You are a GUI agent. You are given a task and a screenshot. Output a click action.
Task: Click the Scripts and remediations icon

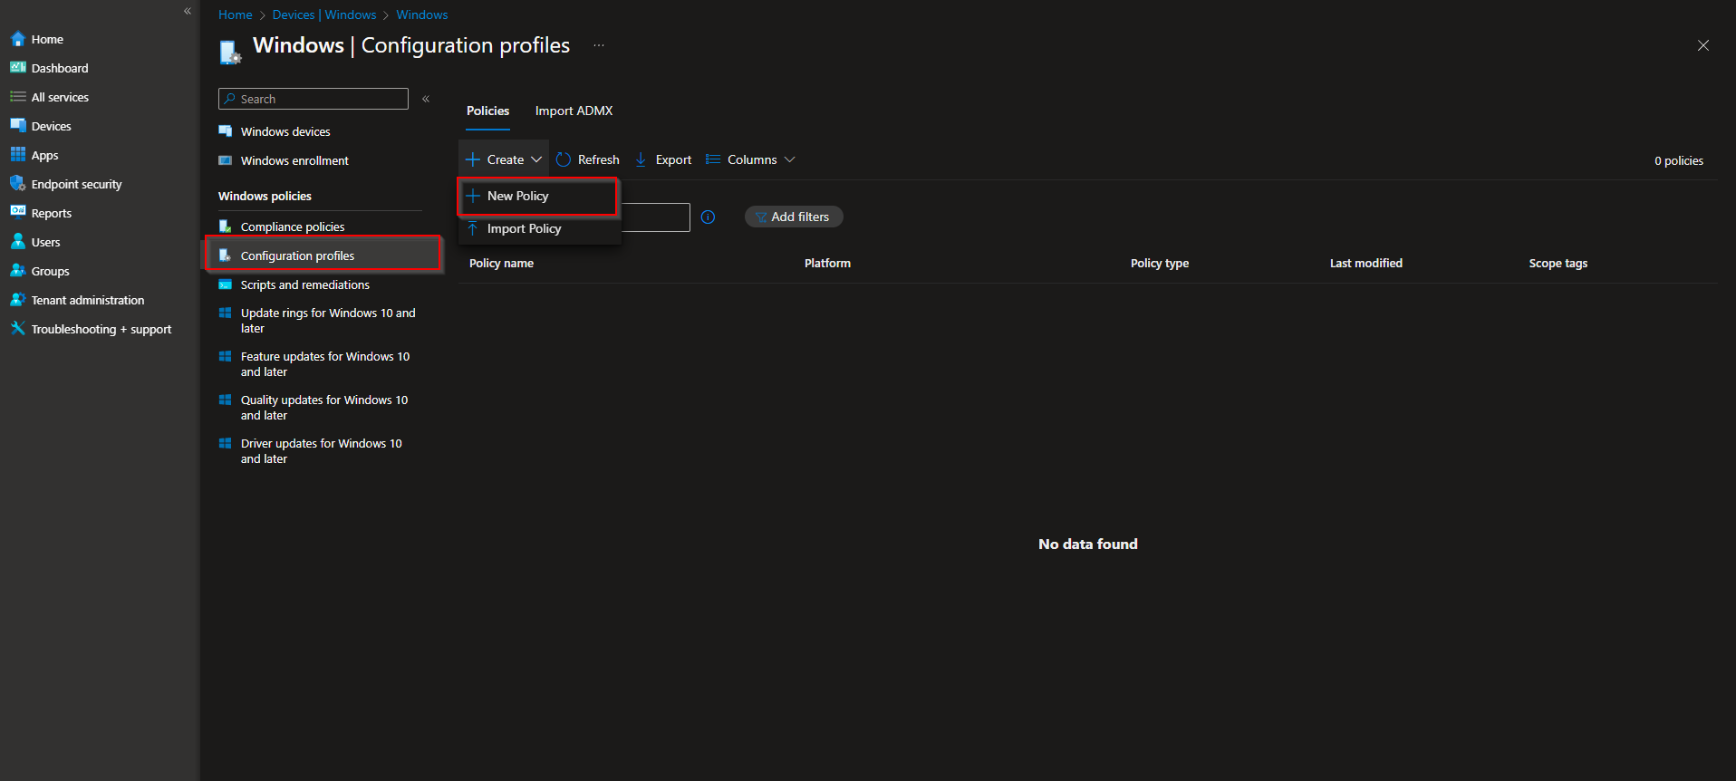[226, 284]
